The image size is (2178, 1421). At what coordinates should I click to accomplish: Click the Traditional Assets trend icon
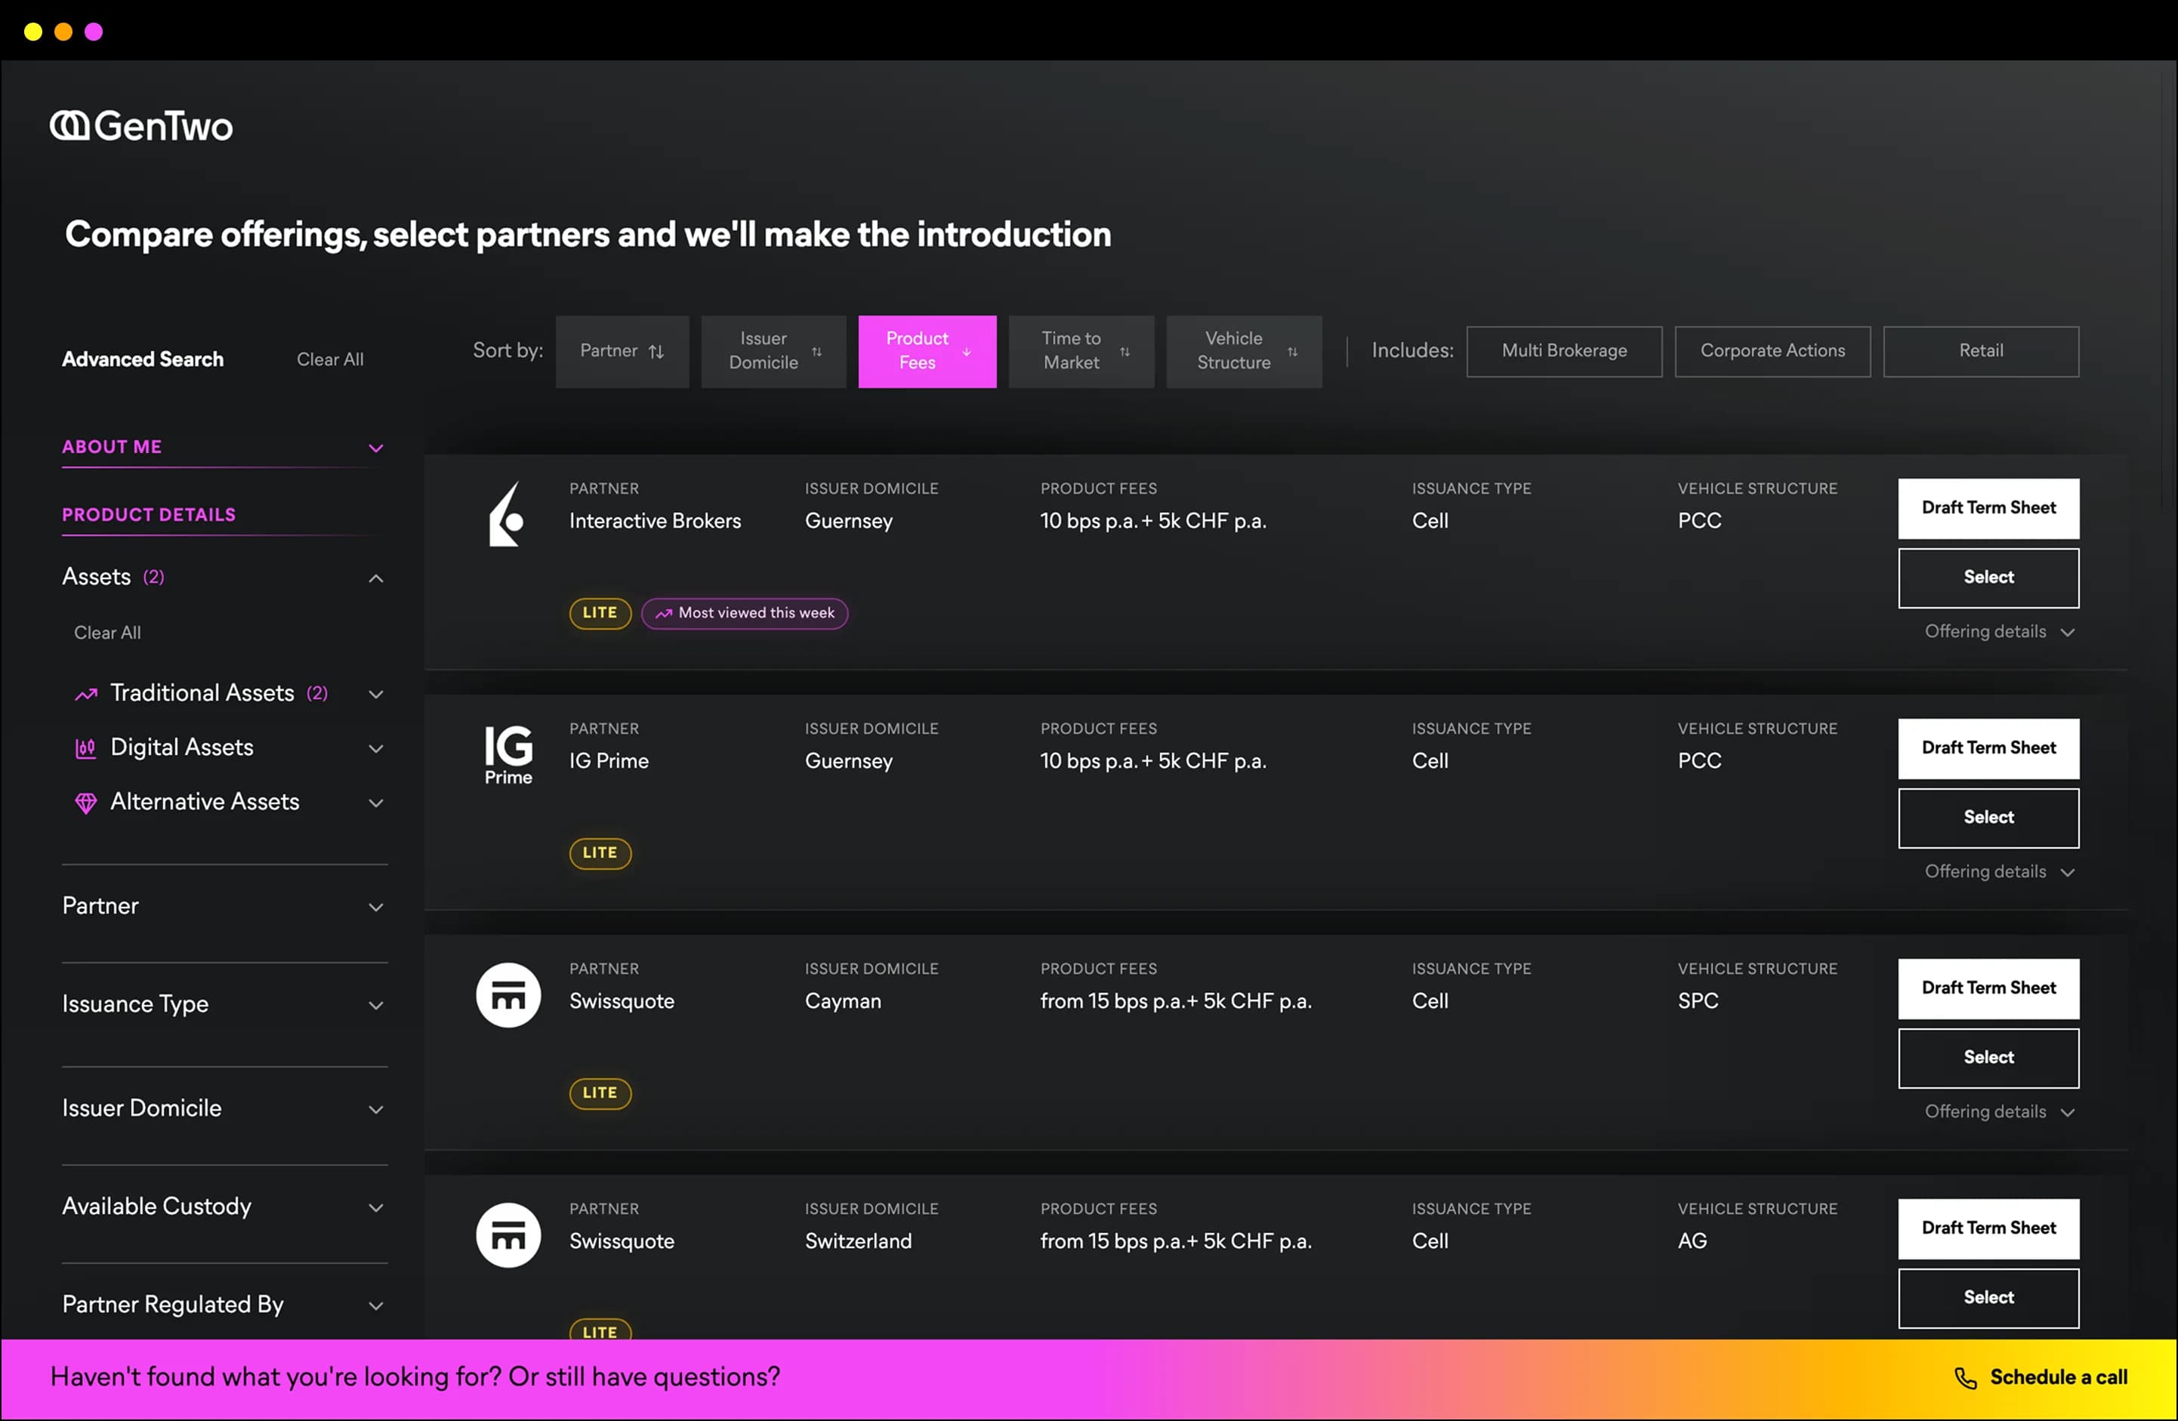(86, 695)
